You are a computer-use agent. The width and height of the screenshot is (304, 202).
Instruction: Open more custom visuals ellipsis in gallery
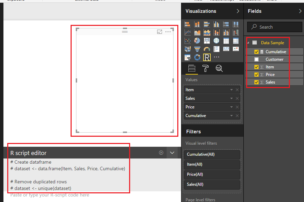pyautogui.click(x=216, y=57)
